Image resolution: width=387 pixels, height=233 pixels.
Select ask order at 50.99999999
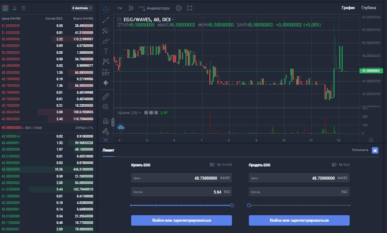point(47,39)
